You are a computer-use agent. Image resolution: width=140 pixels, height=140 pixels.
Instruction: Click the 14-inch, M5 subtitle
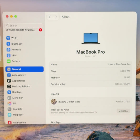(91, 56)
